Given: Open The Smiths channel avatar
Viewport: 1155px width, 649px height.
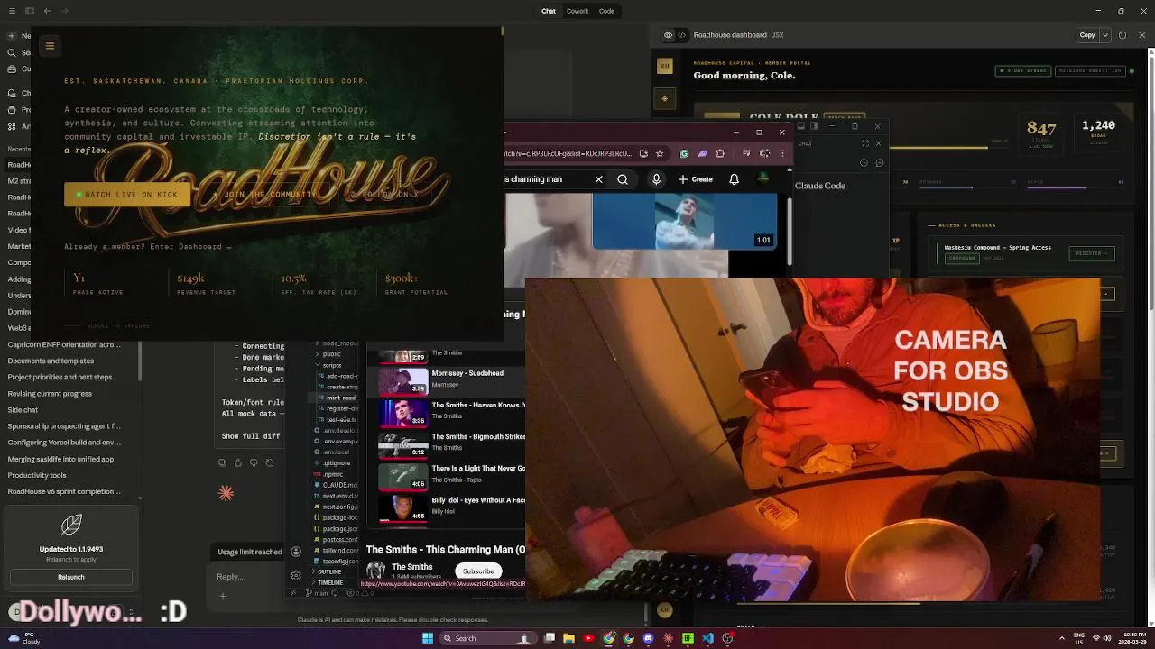Looking at the screenshot, I should point(375,570).
